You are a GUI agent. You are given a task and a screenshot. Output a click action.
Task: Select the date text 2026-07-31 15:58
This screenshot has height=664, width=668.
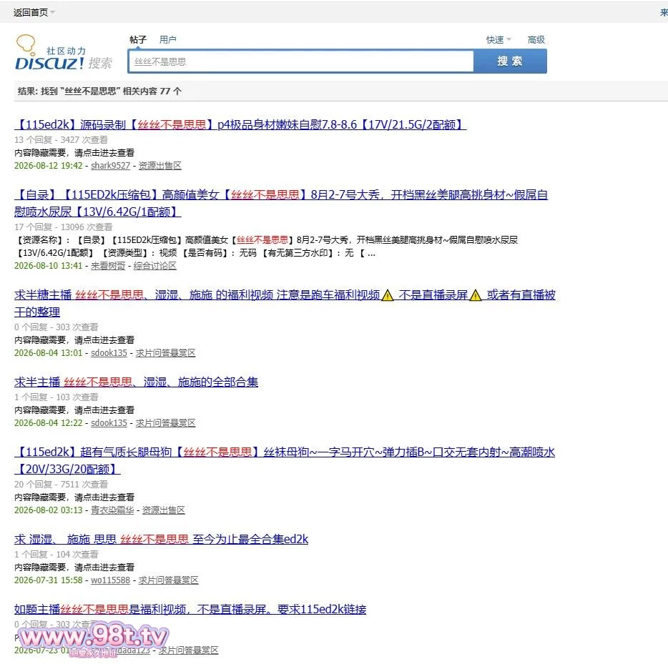coord(48,580)
